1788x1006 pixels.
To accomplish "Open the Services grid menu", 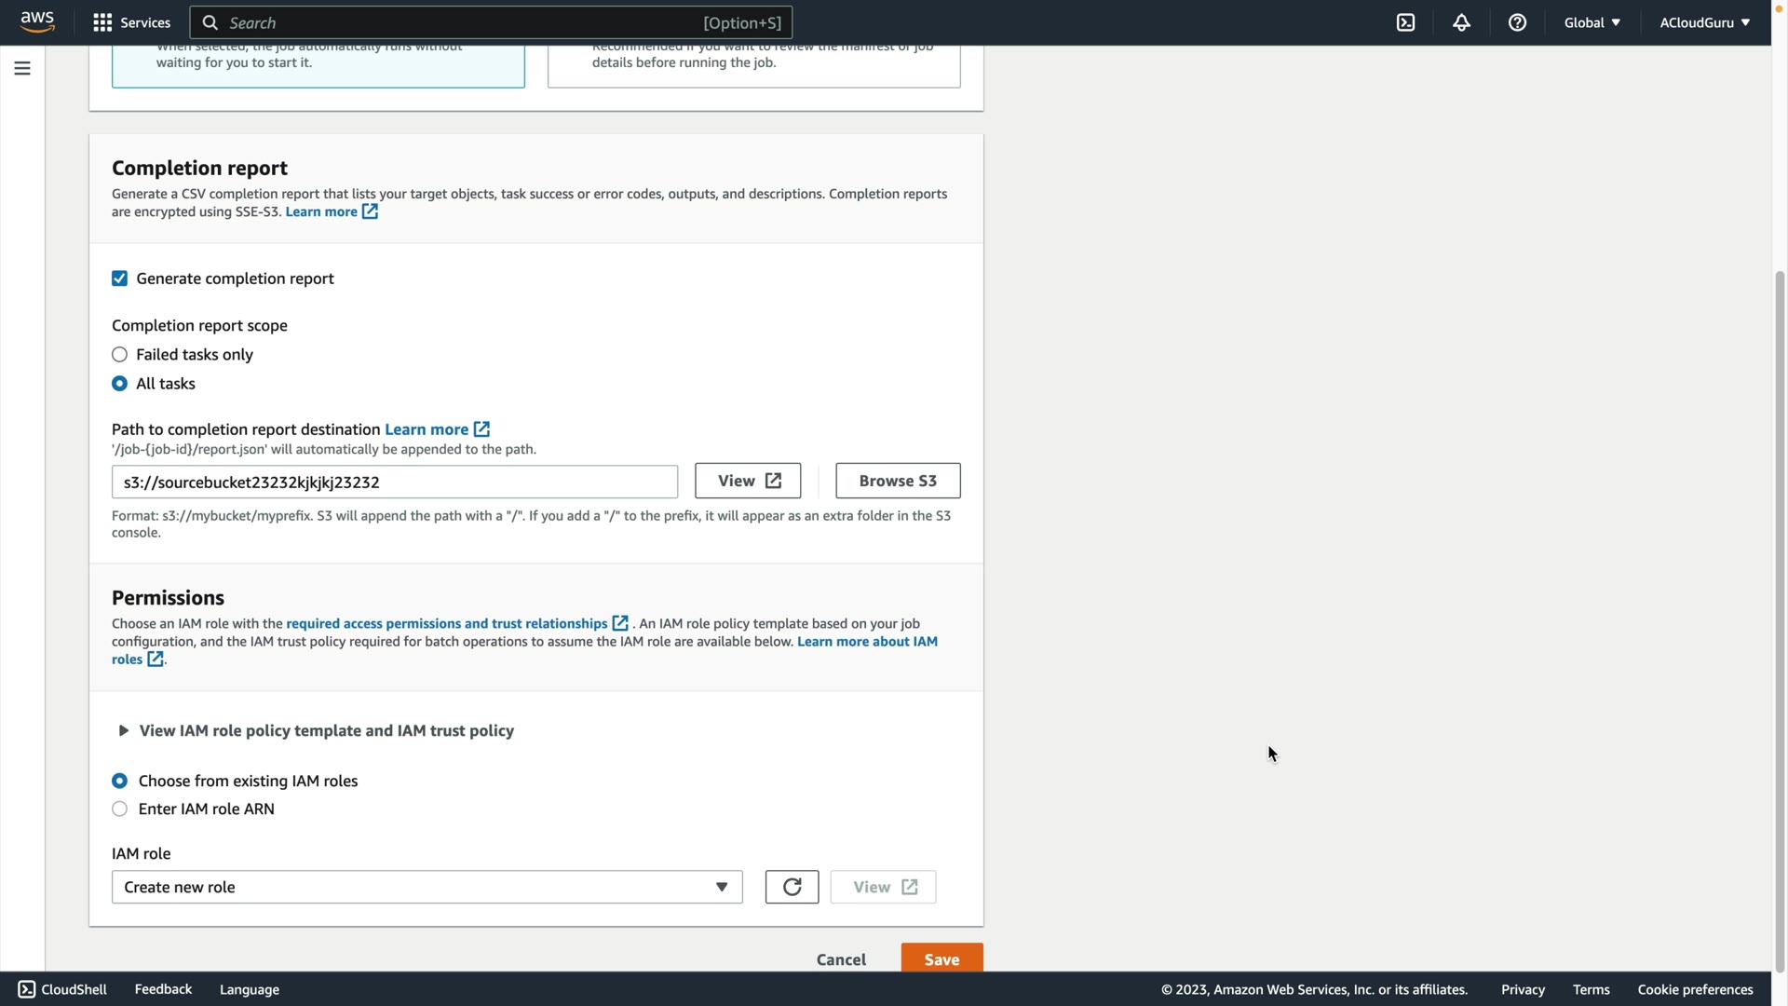I will (x=102, y=22).
